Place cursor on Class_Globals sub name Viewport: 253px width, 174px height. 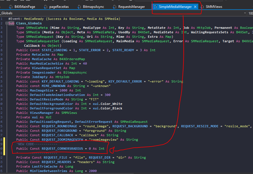pos(29,23)
